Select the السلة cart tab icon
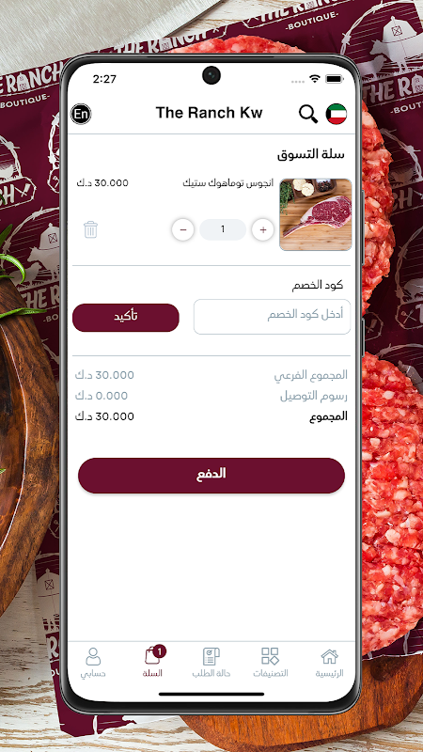This screenshot has width=423, height=752. pos(152,656)
